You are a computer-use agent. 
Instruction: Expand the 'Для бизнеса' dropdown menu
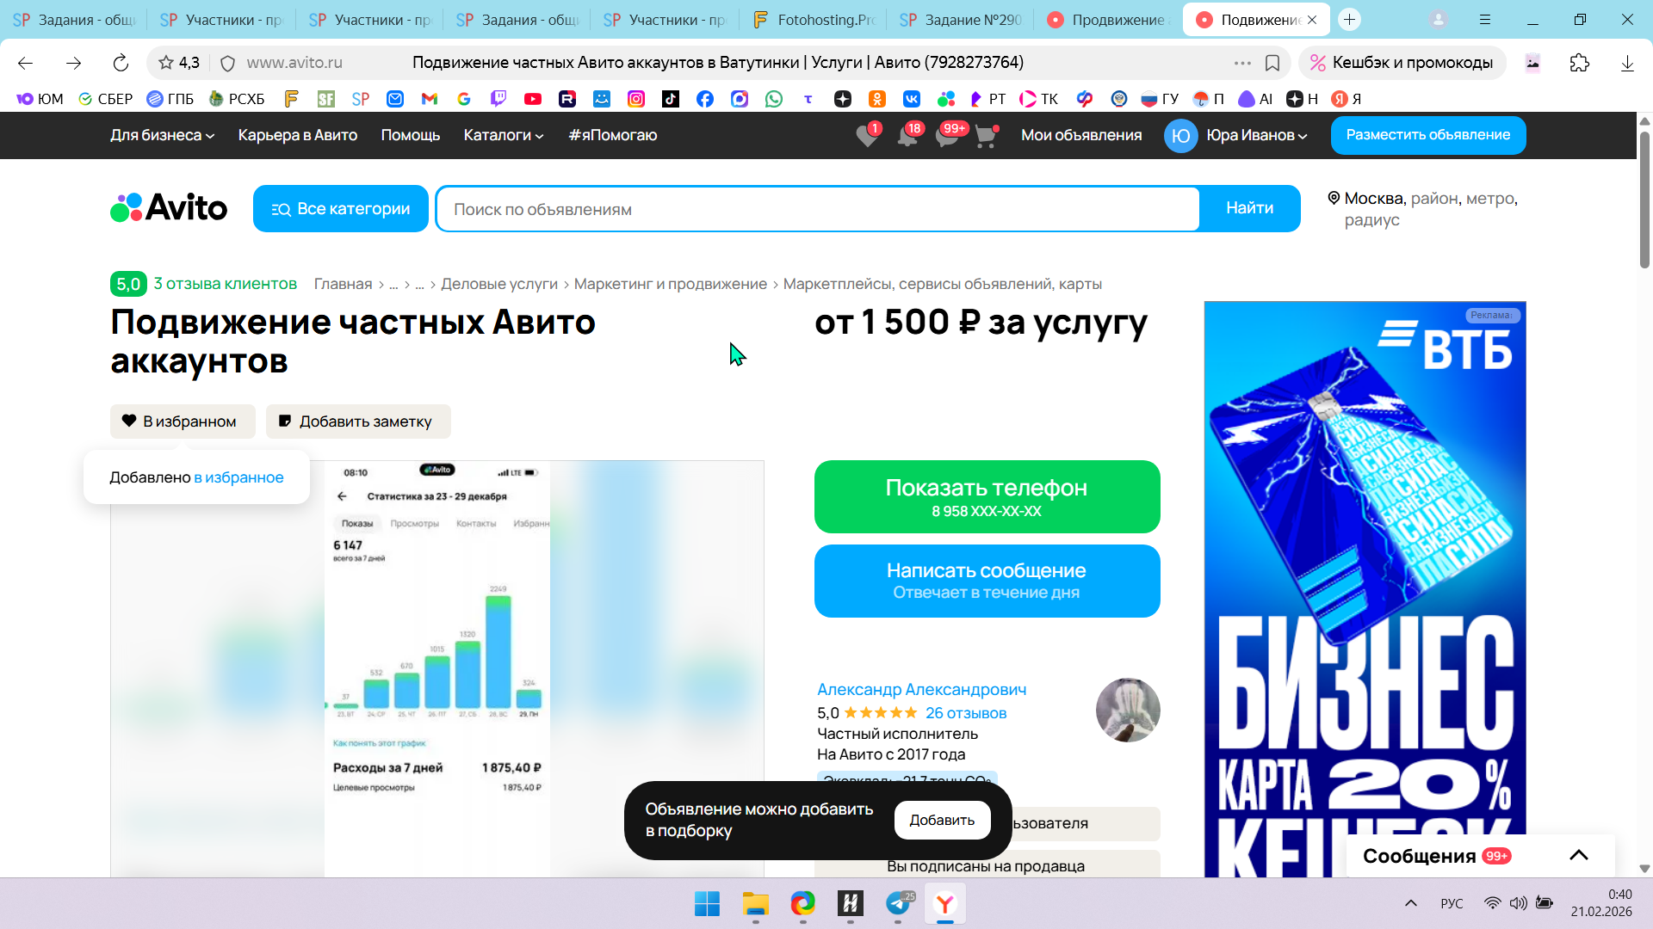pyautogui.click(x=162, y=135)
